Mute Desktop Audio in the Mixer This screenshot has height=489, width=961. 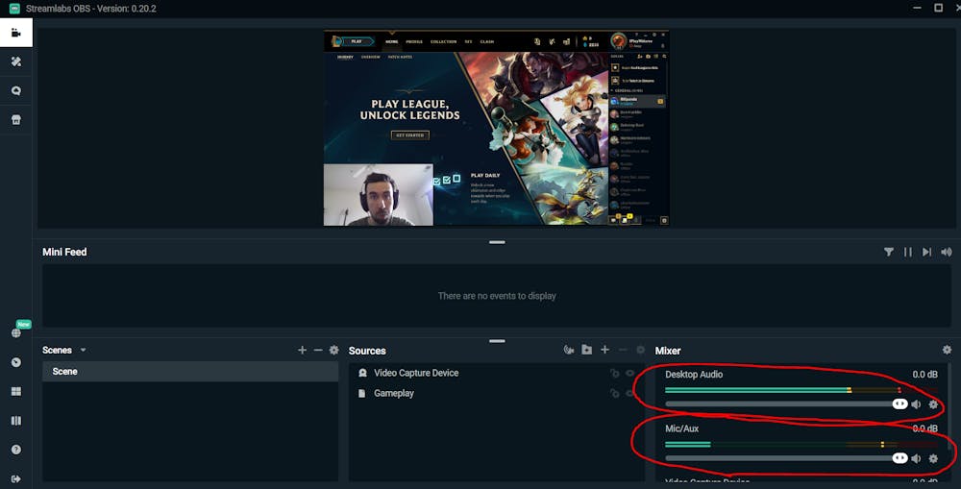pyautogui.click(x=916, y=404)
